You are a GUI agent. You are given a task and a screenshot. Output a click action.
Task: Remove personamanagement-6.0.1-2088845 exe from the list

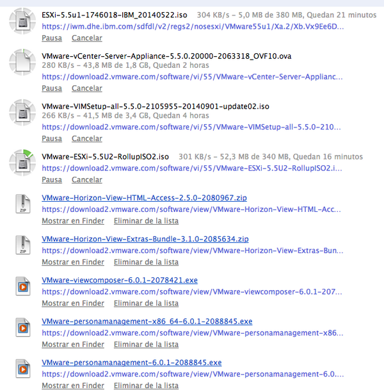146,386
